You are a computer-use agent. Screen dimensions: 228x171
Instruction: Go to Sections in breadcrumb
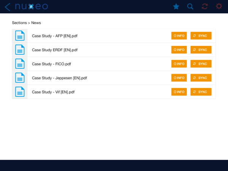(19, 23)
